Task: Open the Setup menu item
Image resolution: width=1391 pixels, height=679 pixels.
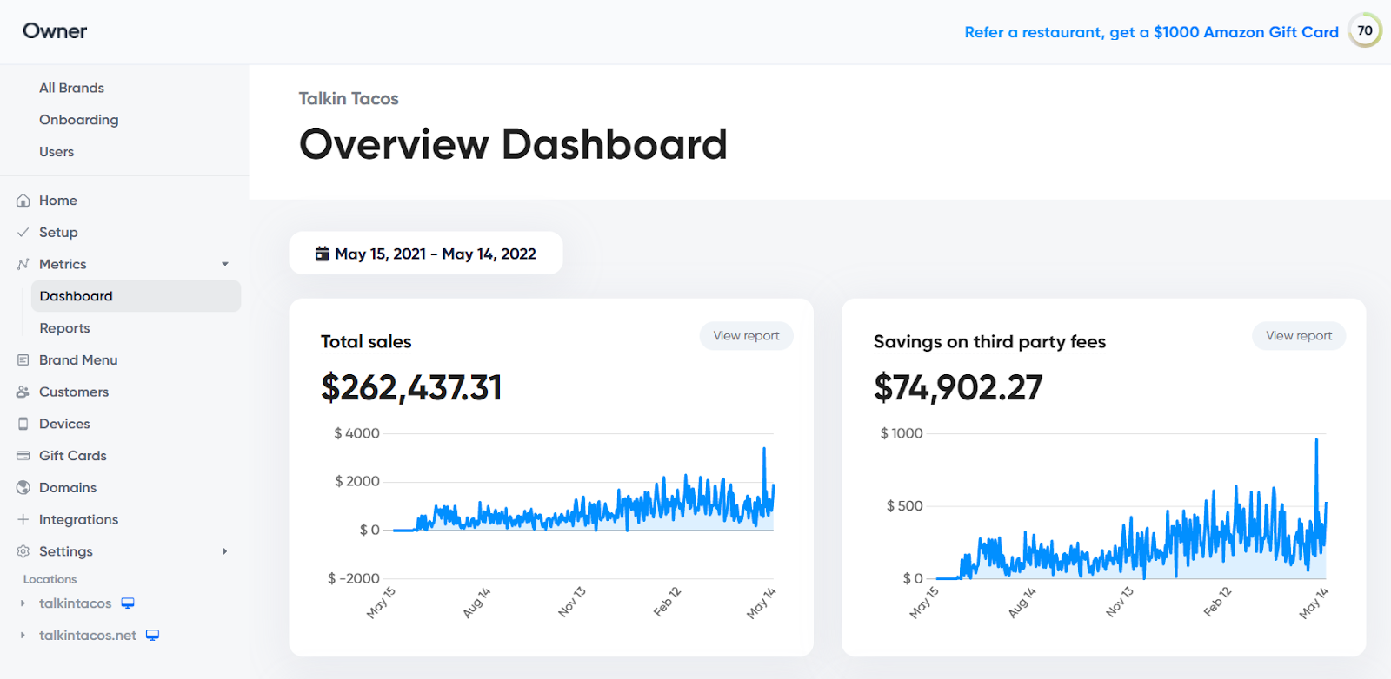Action: pos(58,233)
